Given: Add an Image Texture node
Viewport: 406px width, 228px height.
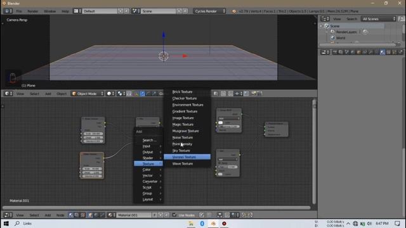Looking at the screenshot, I should click(183, 118).
